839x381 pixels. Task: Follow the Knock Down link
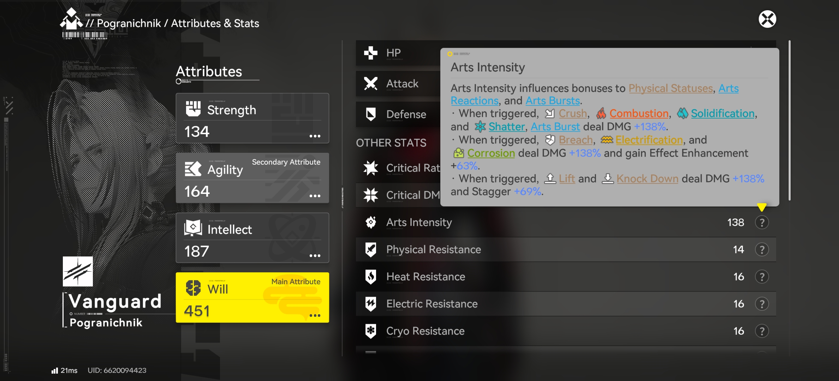coord(647,179)
